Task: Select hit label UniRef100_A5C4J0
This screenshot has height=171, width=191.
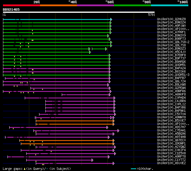Action: pyautogui.click(x=171, y=52)
